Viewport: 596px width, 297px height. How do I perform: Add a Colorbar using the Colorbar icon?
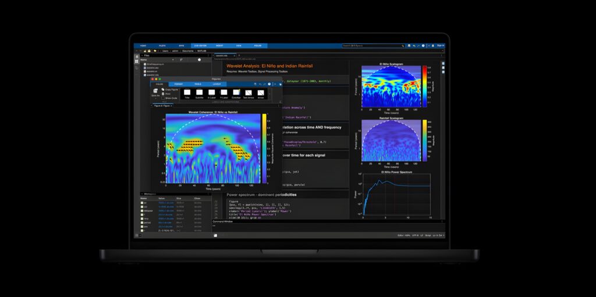click(x=236, y=92)
